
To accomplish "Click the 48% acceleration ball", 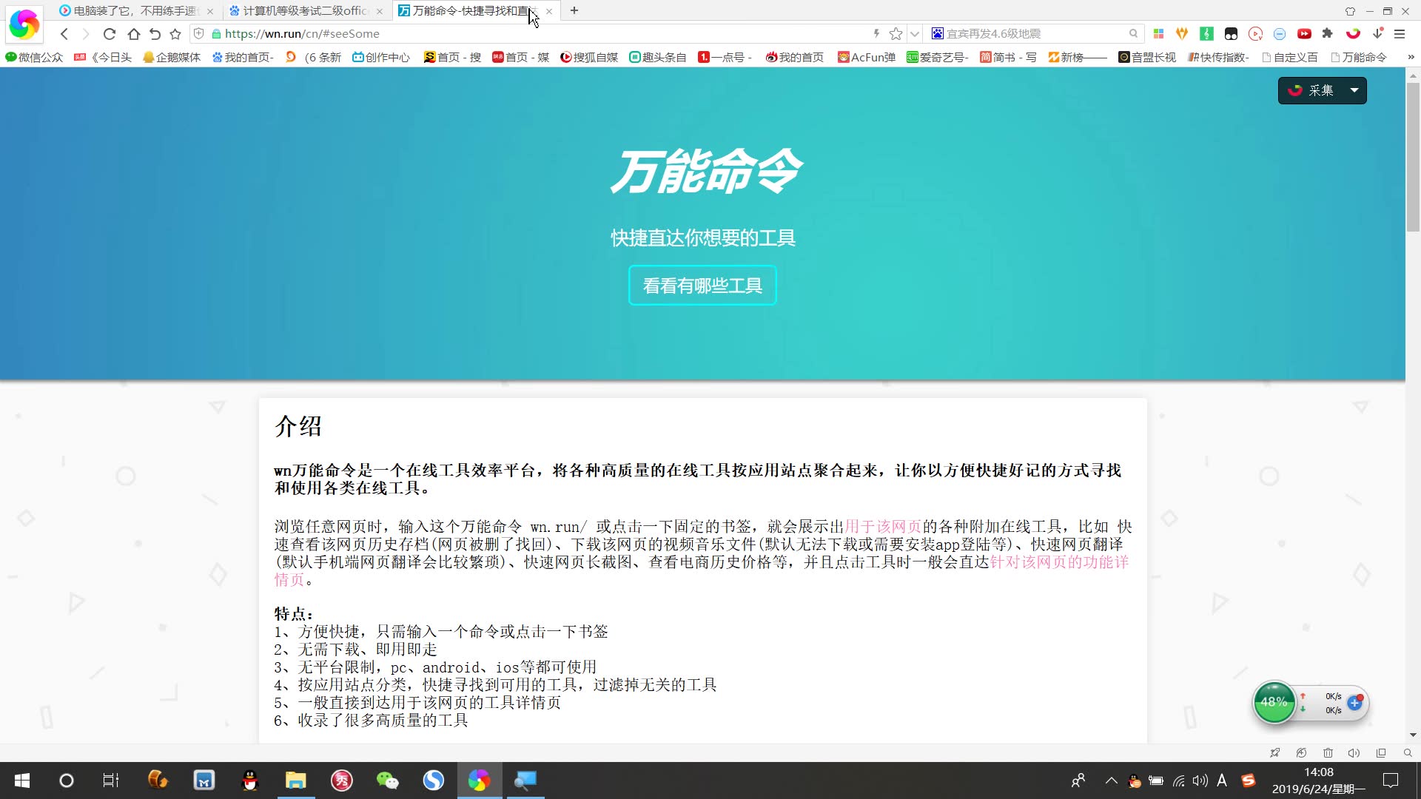I will coord(1274,702).
